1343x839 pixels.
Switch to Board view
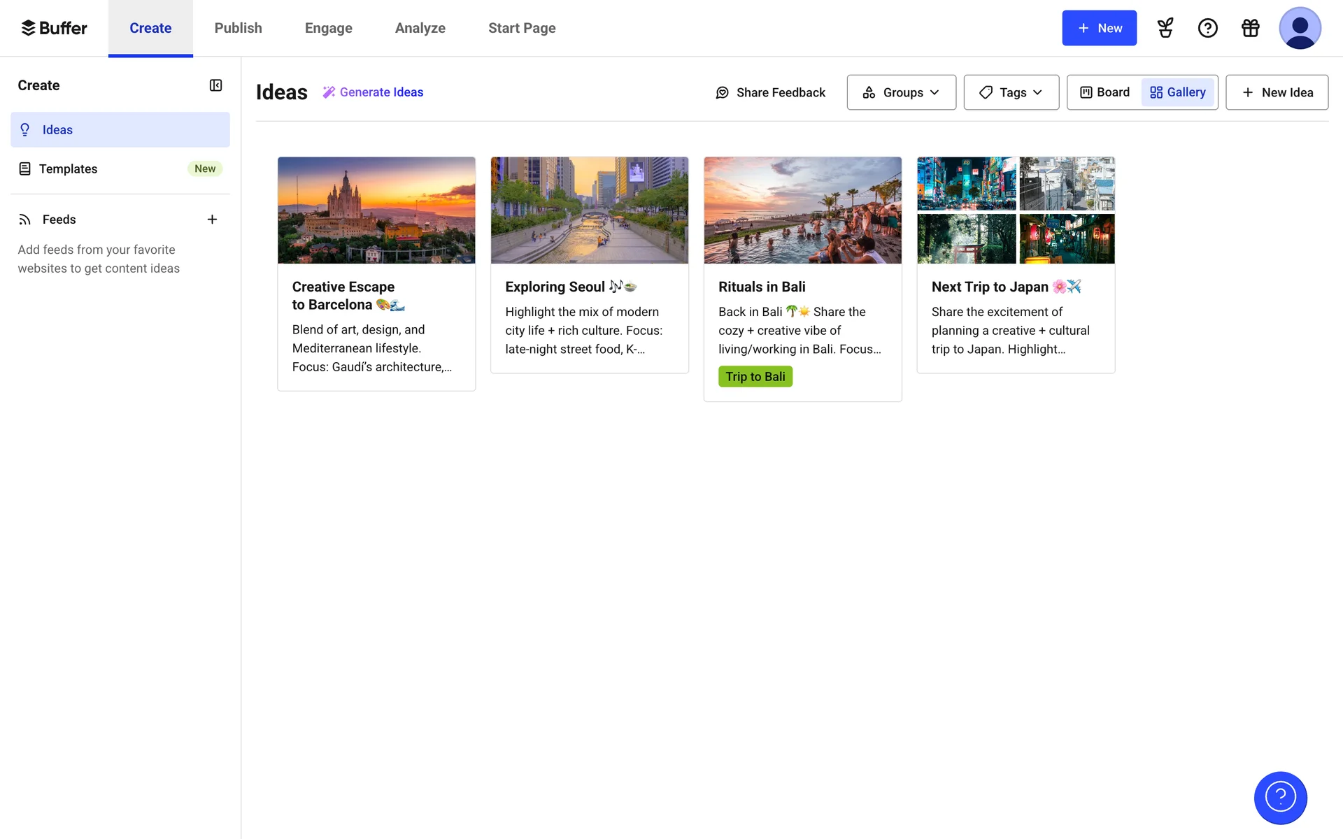click(x=1104, y=92)
